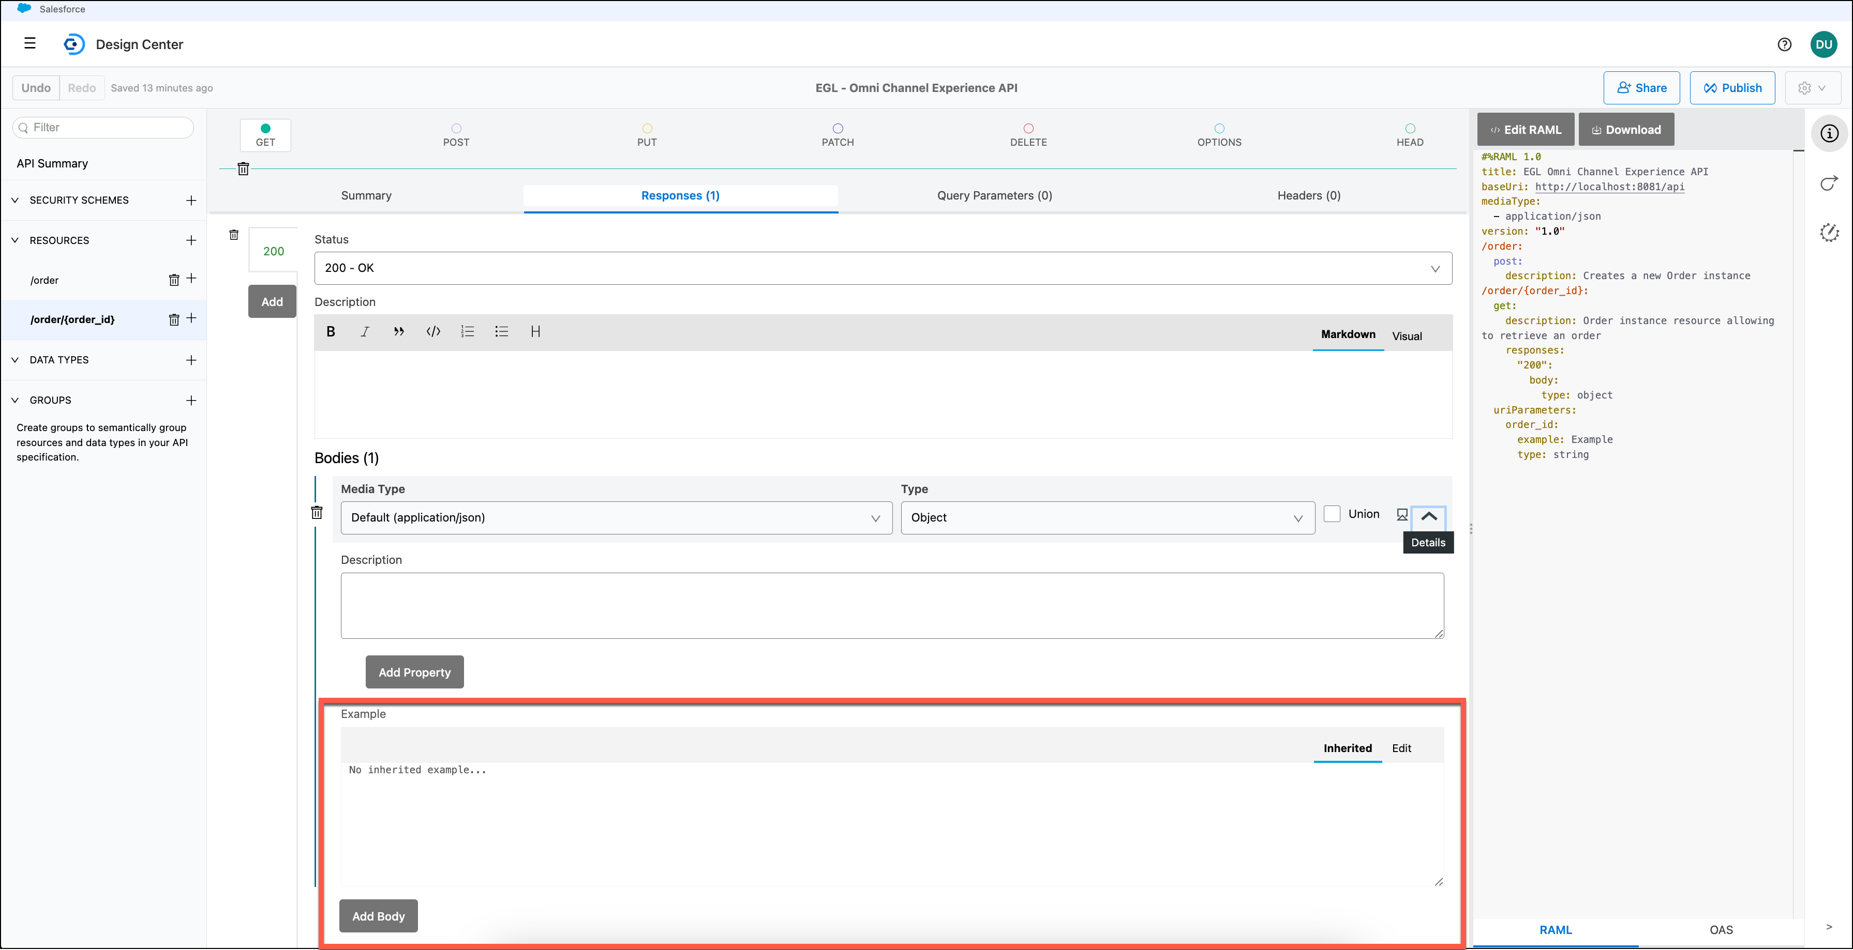
Task: Open the Status 200 - OK dropdown
Action: point(883,268)
